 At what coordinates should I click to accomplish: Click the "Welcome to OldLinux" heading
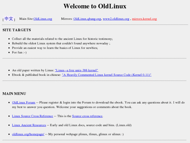(x=95, y=6)
